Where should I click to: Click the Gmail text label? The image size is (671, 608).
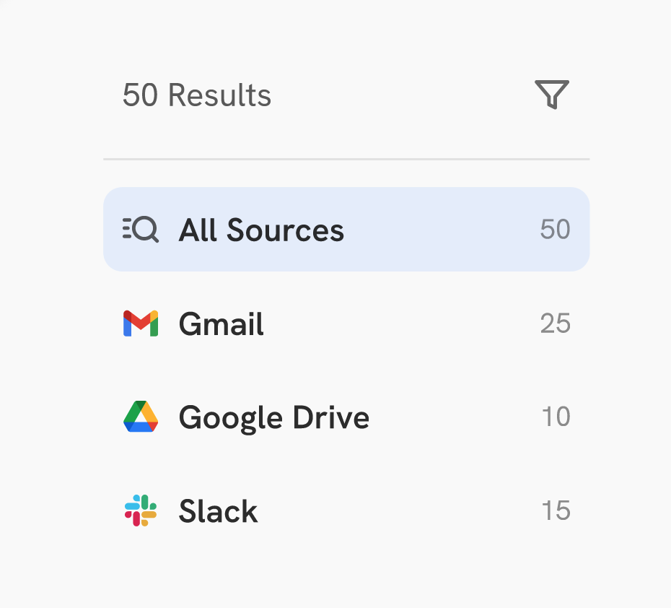[x=222, y=323]
